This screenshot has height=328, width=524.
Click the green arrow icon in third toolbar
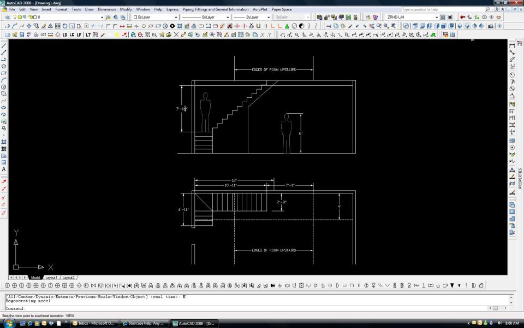[x=433, y=34]
